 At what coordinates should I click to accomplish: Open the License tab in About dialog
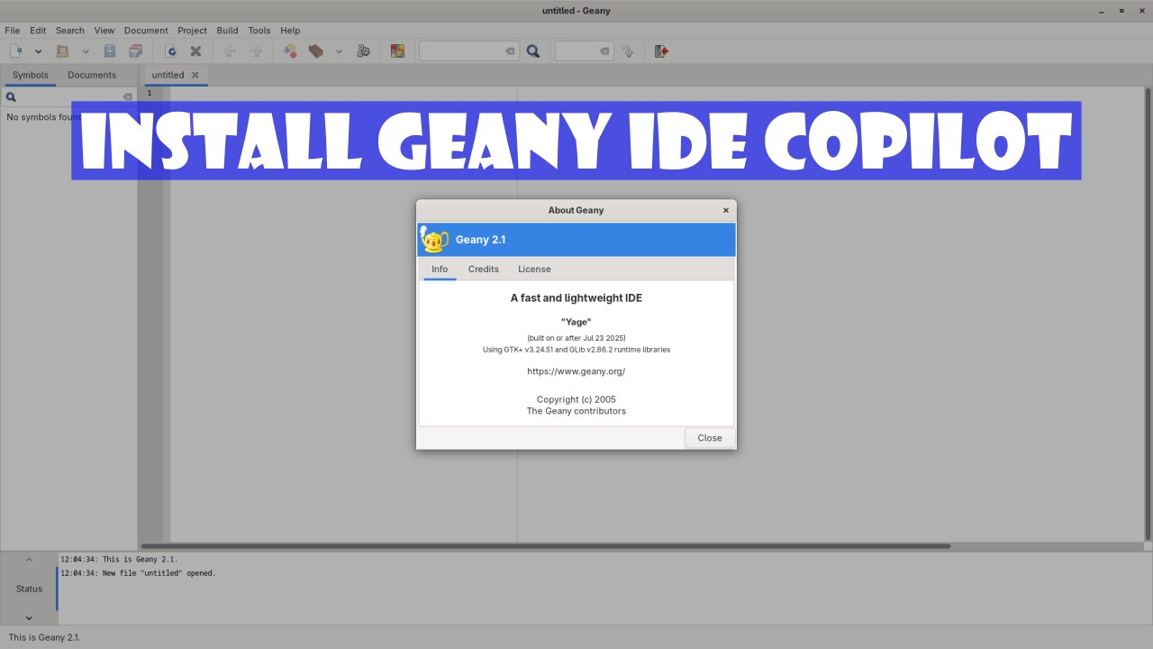click(534, 269)
